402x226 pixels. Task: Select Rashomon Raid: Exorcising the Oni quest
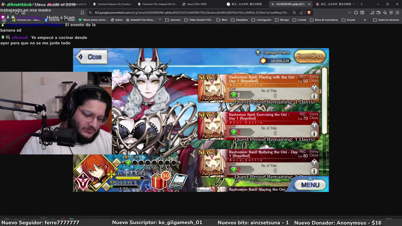pos(259,126)
